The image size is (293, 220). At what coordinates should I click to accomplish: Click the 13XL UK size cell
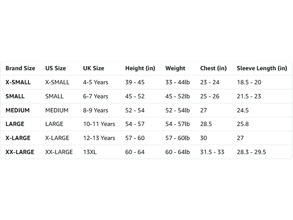point(90,152)
